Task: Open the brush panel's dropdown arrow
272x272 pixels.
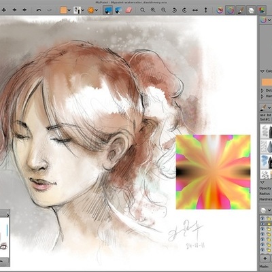Action: click(269, 107)
